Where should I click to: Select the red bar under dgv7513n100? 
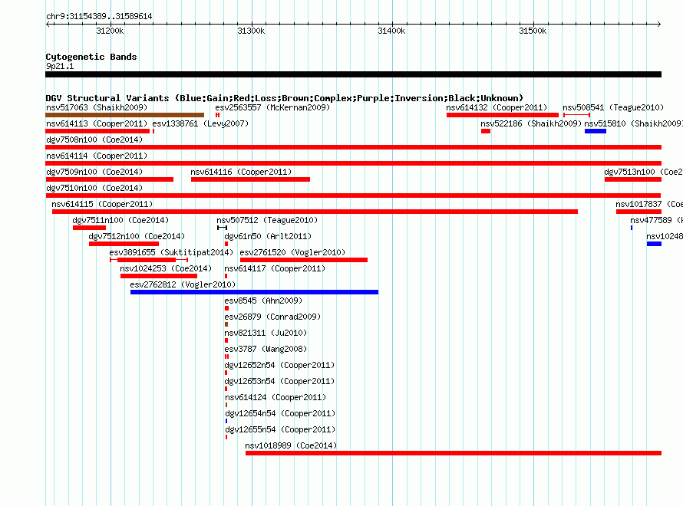tap(633, 179)
